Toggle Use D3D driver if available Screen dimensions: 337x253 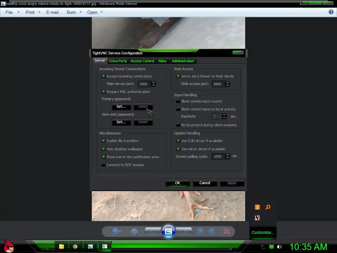pyautogui.click(x=178, y=141)
